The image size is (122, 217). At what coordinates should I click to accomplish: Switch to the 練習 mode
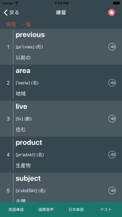tap(11, 25)
